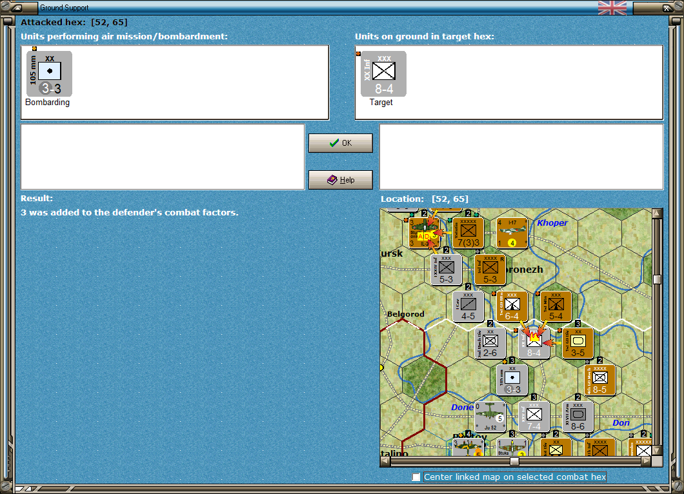Viewport: 684px width, 494px height.
Task: Select the gray 8-6 armored corps counter
Action: point(578,417)
